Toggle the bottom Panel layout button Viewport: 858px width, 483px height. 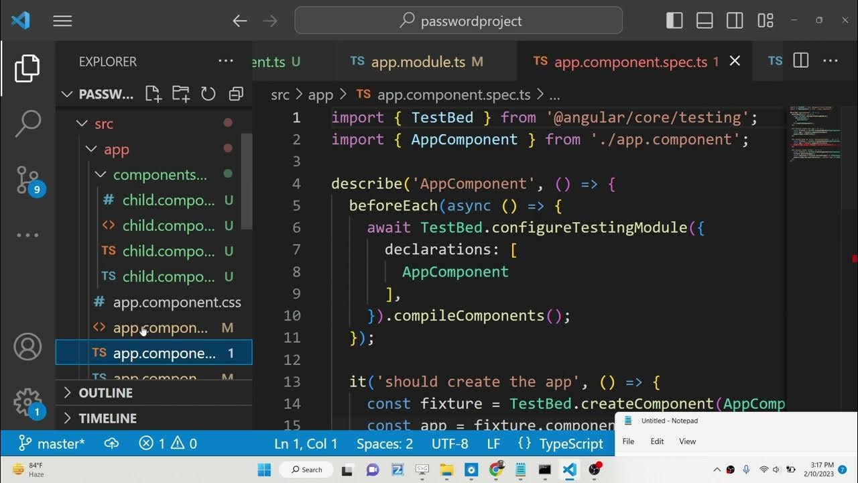704,21
